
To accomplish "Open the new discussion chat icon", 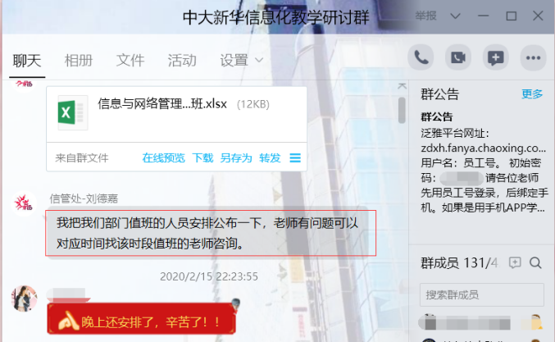I will pos(495,57).
